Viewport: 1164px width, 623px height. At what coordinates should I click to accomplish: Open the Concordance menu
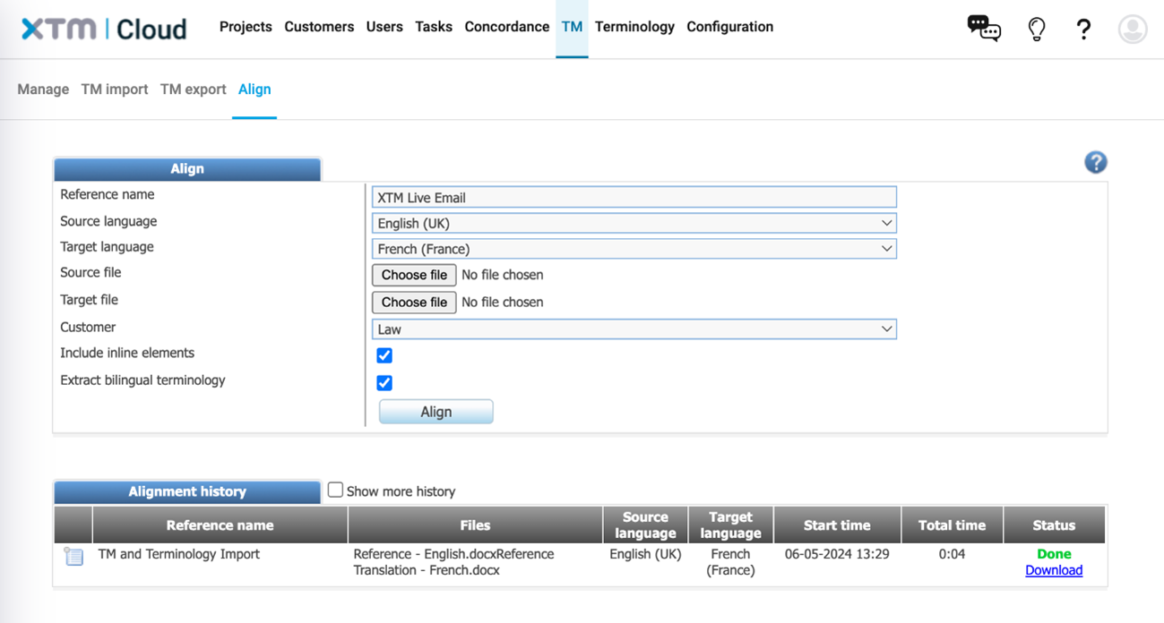pyautogui.click(x=506, y=27)
